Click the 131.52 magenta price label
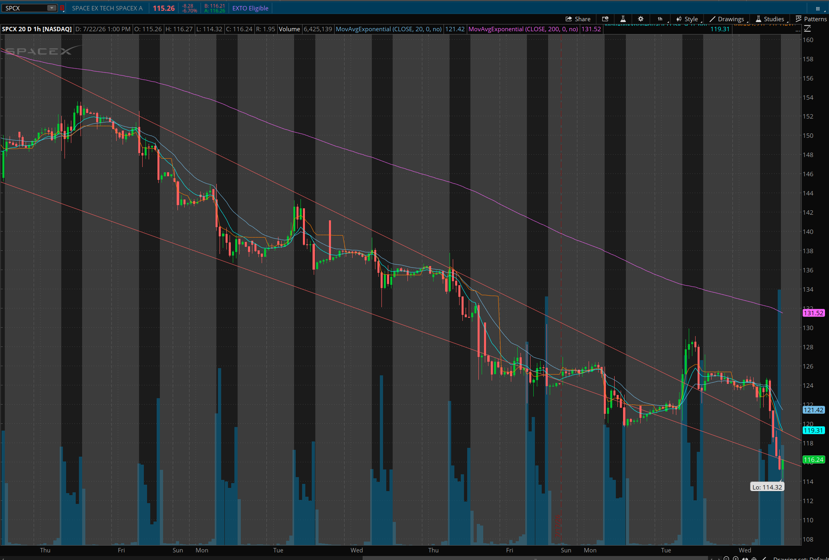829x560 pixels. [814, 313]
